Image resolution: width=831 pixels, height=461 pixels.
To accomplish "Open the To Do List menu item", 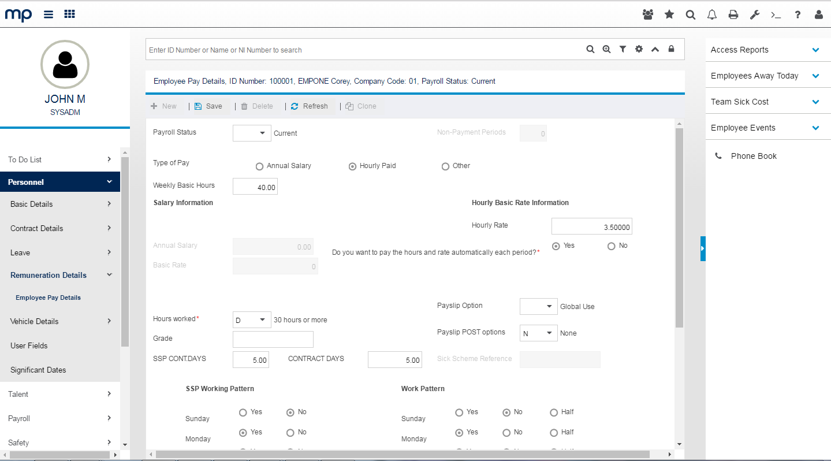I will coord(60,159).
